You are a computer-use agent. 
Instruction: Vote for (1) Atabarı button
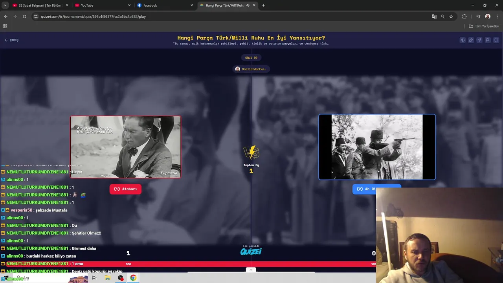tap(125, 189)
